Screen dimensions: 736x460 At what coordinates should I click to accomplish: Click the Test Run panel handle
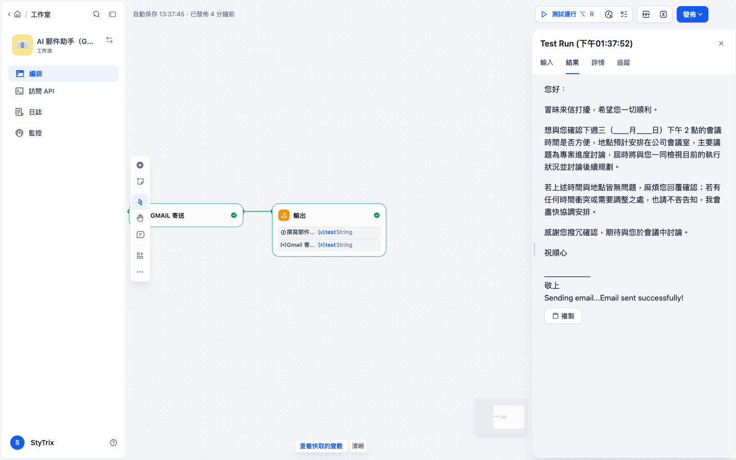click(x=534, y=249)
